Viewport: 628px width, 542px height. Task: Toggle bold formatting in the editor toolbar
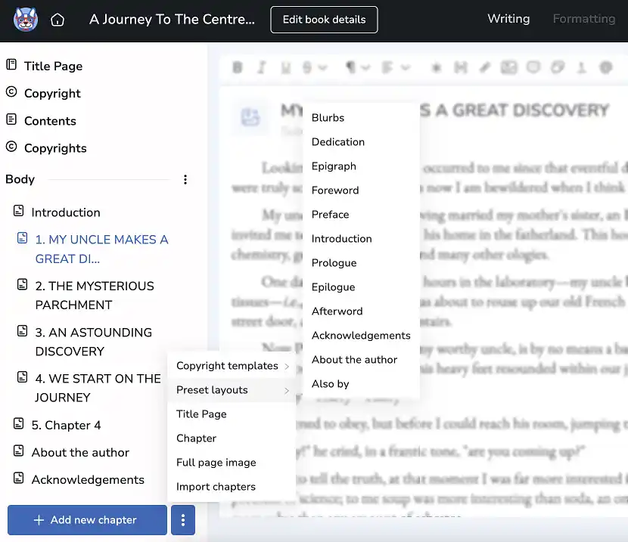pos(238,67)
